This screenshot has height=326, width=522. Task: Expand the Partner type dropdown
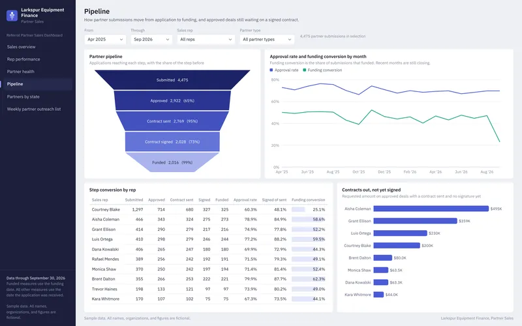[267, 39]
